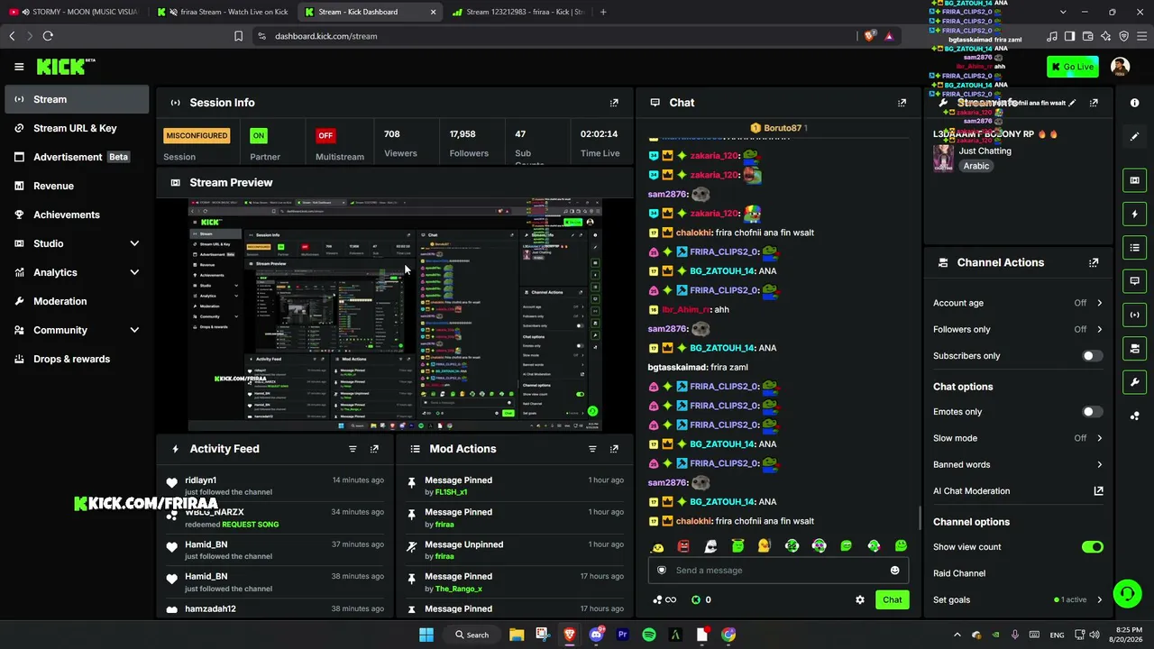Expand the Community sidebar section

coord(134,330)
